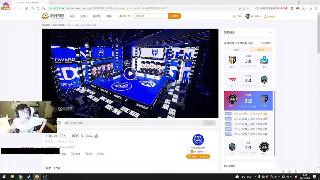
Task: Click the lightning speed-mode icon in address bar
Action: 240,8
